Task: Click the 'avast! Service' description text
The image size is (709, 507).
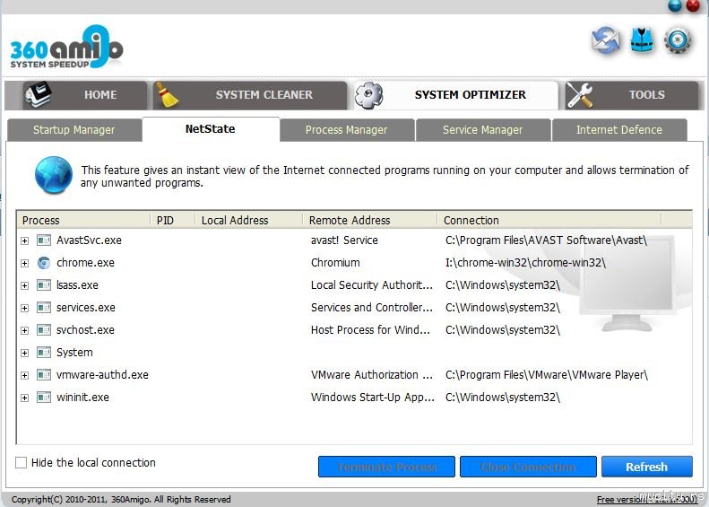Action: click(344, 240)
